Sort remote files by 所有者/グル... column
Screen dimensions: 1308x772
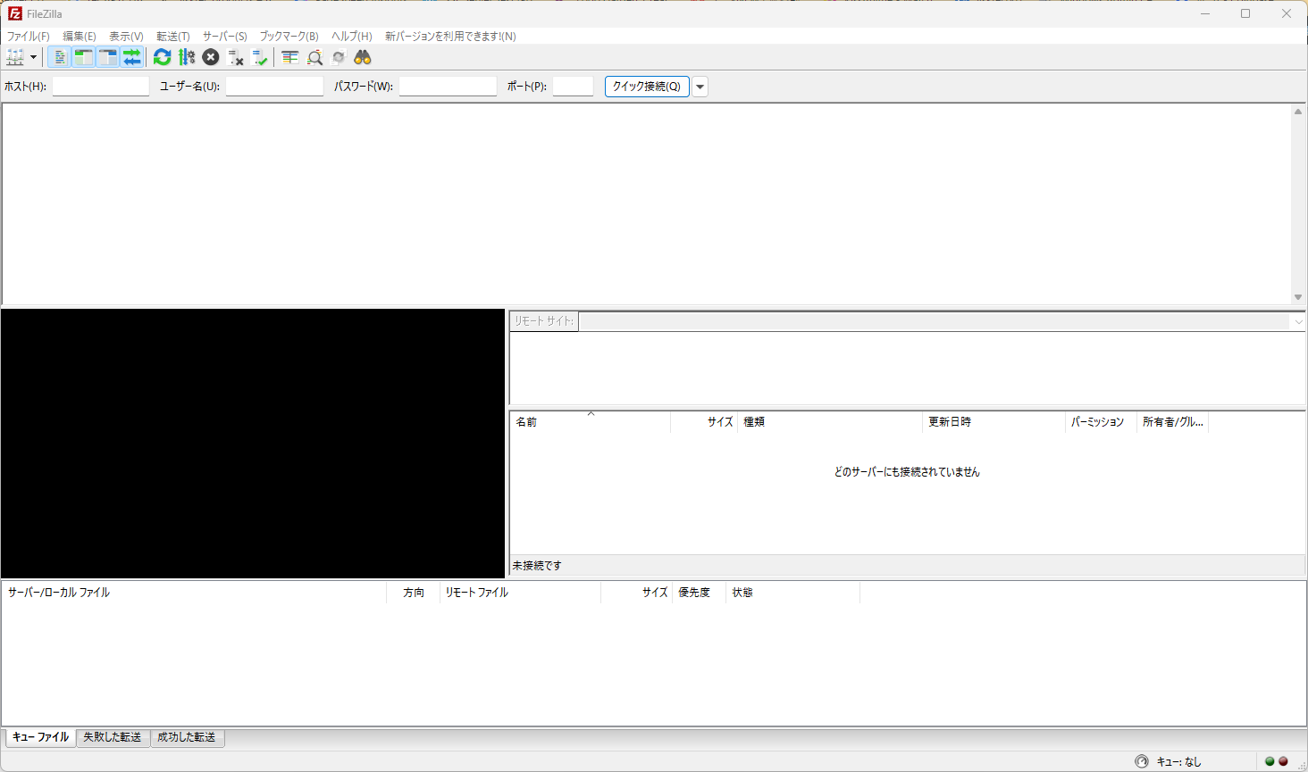pyautogui.click(x=1172, y=422)
